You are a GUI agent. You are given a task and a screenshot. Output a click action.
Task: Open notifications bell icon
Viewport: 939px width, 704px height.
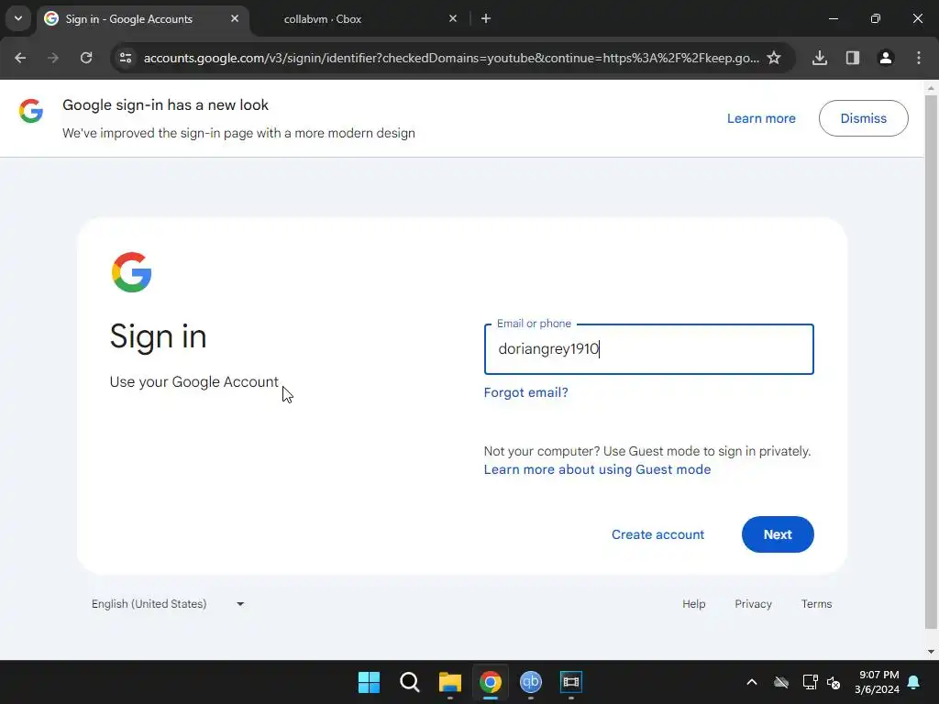(x=914, y=682)
